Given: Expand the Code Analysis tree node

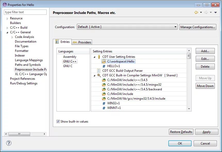Looking at the screenshot, I should coord(12,37).
